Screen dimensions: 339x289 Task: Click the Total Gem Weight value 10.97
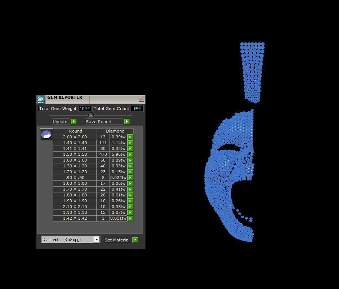(84, 109)
